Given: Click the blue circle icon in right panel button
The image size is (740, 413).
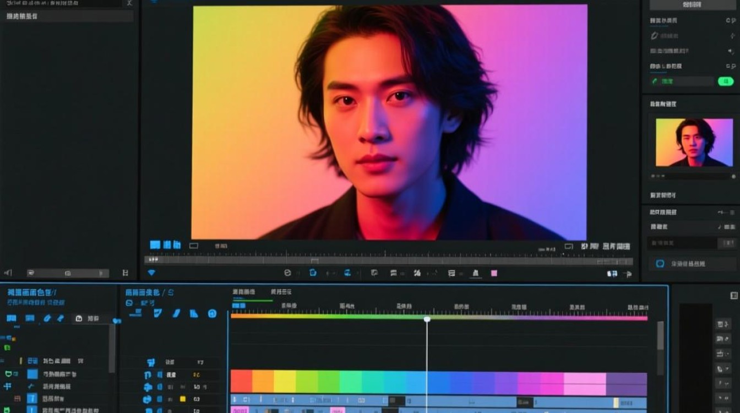Looking at the screenshot, I should coord(661,264).
